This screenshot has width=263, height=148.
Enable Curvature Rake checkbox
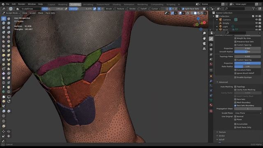tap(235, 70)
